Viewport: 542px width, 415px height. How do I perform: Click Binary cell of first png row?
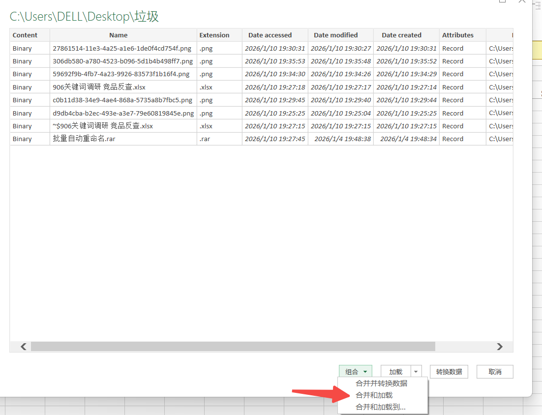point(22,48)
